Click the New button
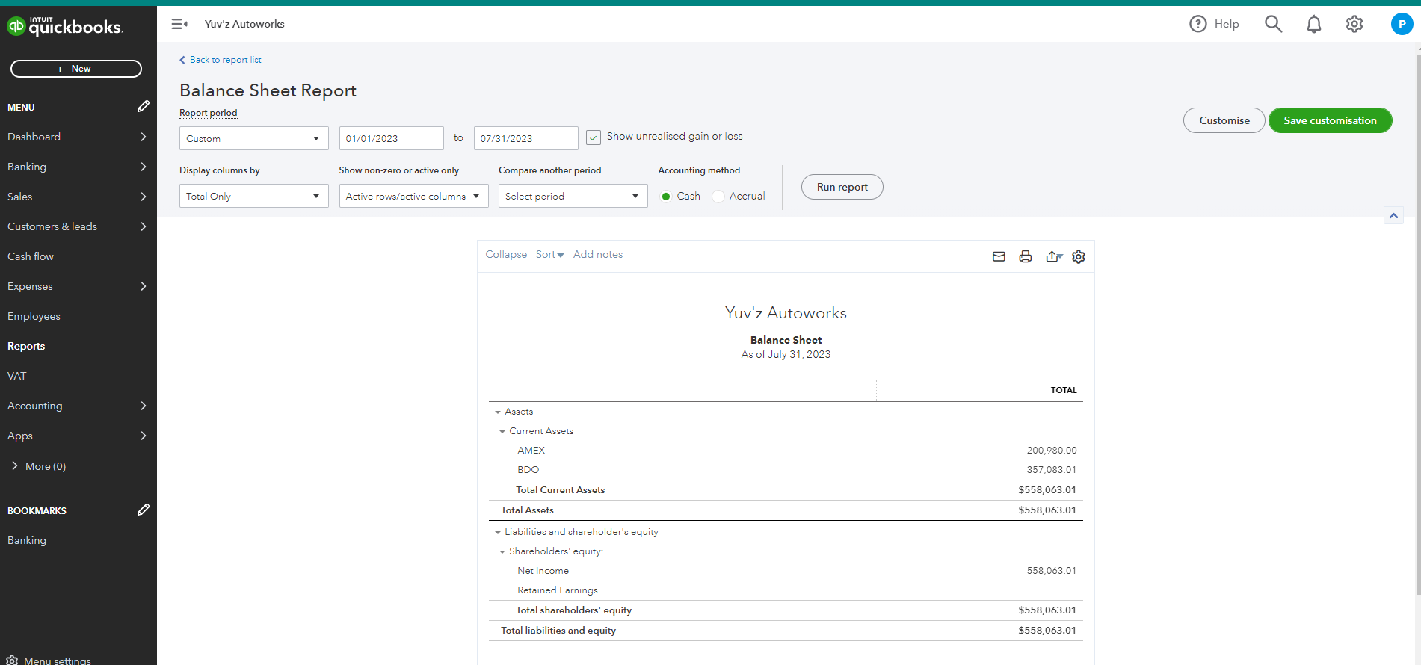Image resolution: width=1421 pixels, height=665 pixels. tap(75, 69)
